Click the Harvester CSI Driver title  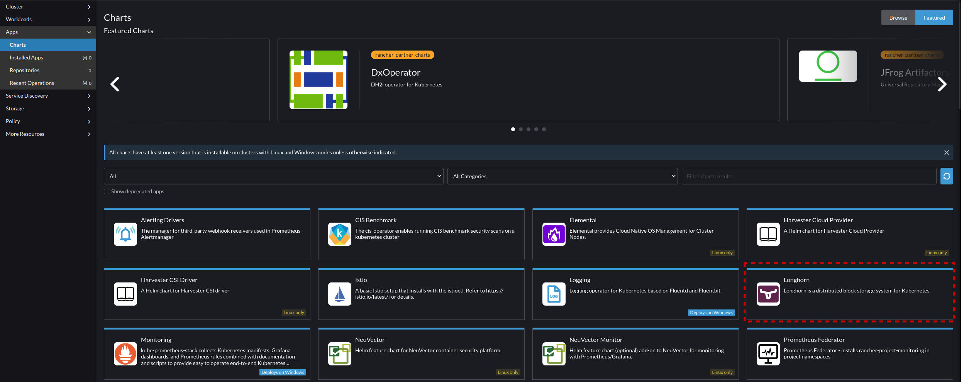point(169,280)
